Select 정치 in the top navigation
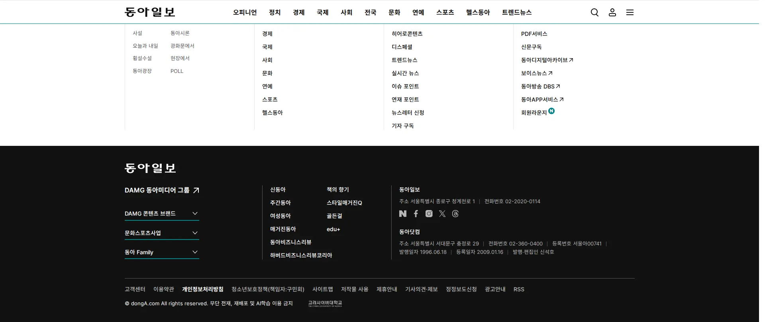765x322 pixels. pyautogui.click(x=275, y=12)
